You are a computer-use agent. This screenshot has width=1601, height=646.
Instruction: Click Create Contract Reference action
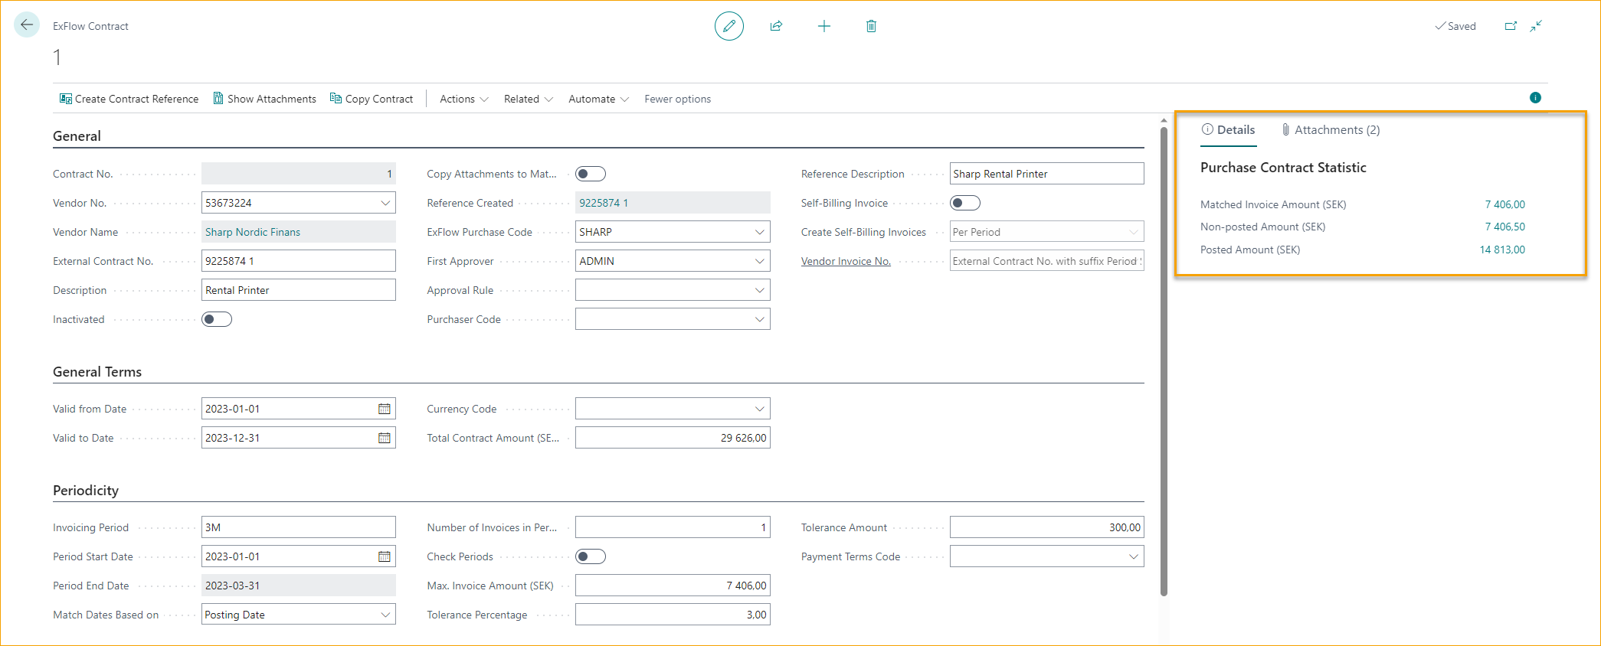129,99
